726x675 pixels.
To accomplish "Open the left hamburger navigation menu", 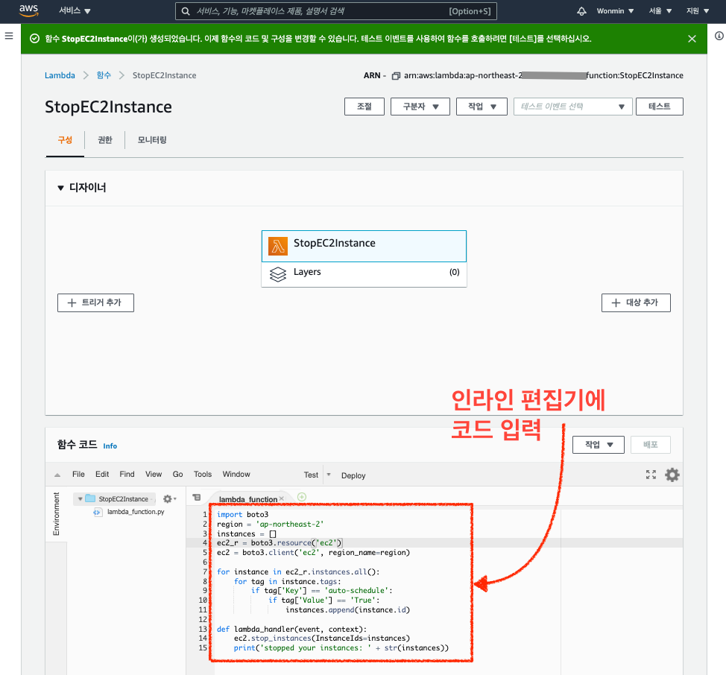I will click(x=9, y=36).
